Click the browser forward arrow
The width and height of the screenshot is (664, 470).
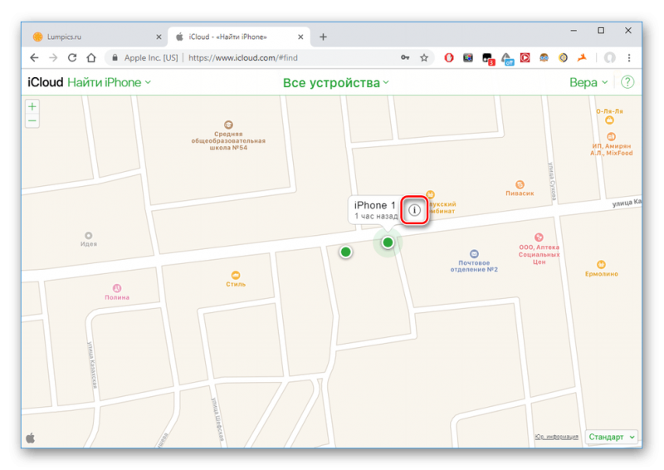coord(53,57)
